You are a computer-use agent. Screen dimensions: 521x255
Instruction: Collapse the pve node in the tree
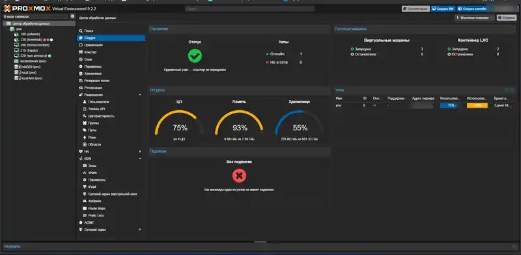(x=9, y=29)
